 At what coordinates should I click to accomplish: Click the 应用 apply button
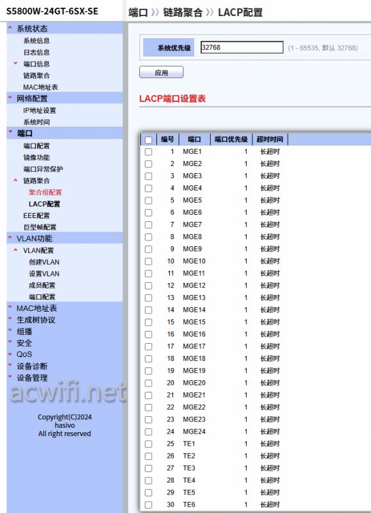point(161,72)
